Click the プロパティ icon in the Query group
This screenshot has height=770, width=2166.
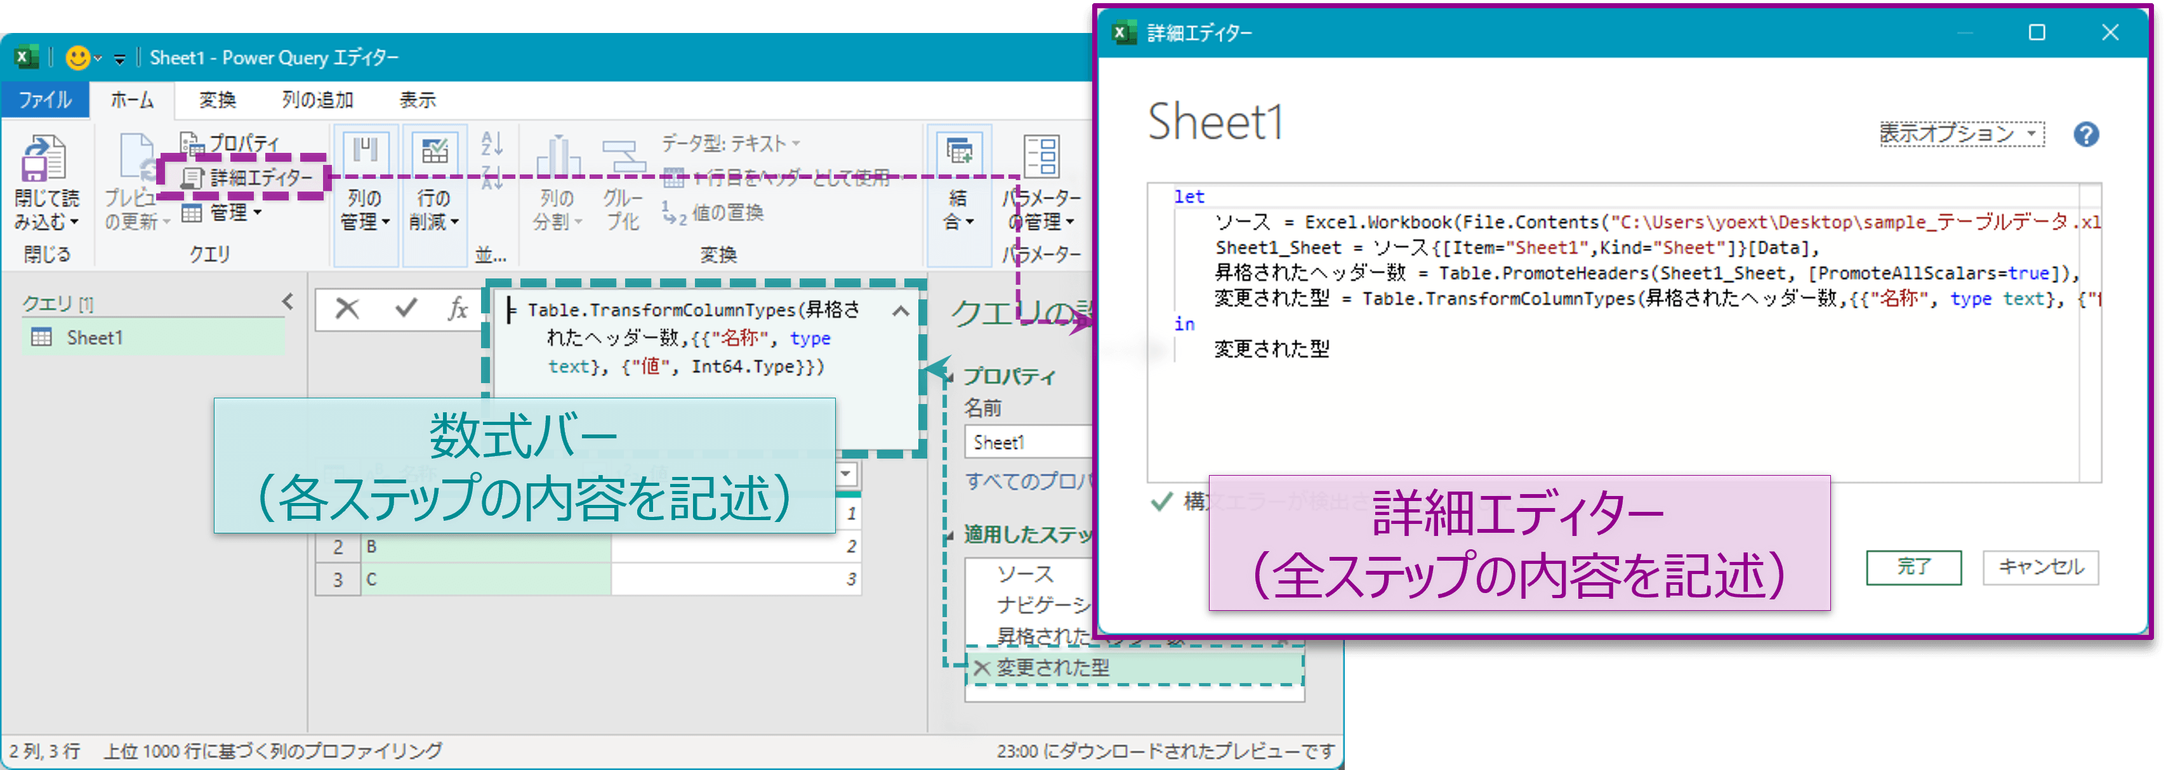pyautogui.click(x=192, y=143)
